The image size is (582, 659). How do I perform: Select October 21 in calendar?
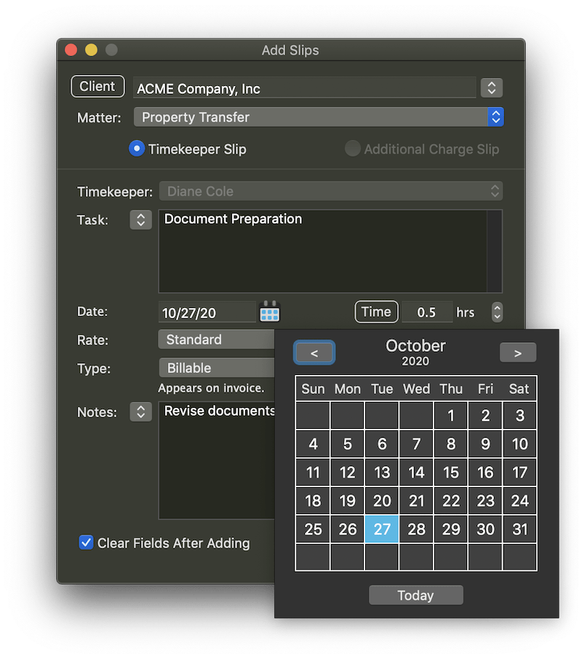(x=416, y=500)
